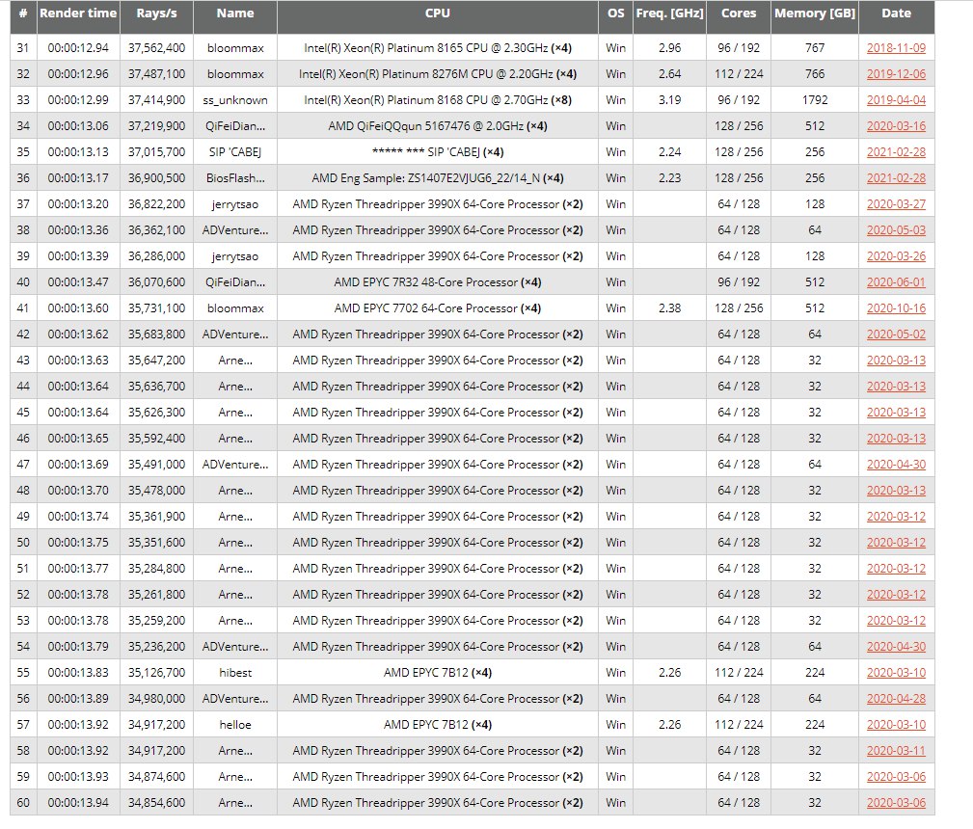This screenshot has height=829, width=973.
Task: Open row 54 date link 2020-04-30
Action: tap(896, 647)
